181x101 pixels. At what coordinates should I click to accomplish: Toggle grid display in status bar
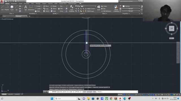click(x=124, y=95)
